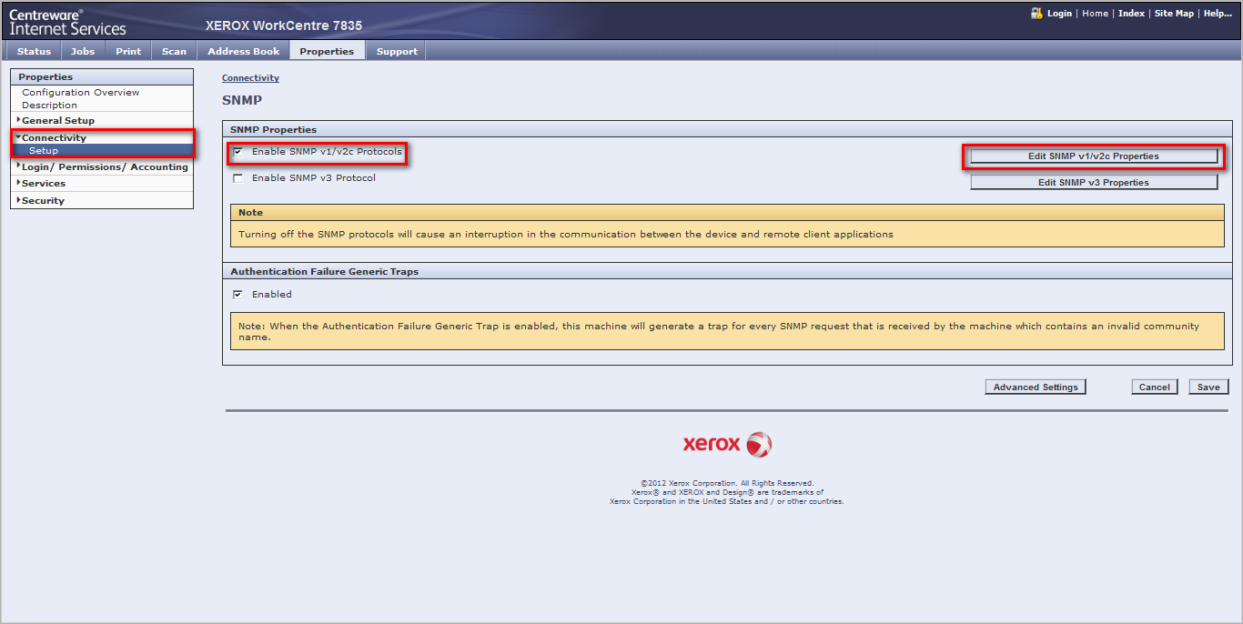Expand the Services sidebar section
Image resolution: width=1243 pixels, height=624 pixels.
click(x=43, y=183)
